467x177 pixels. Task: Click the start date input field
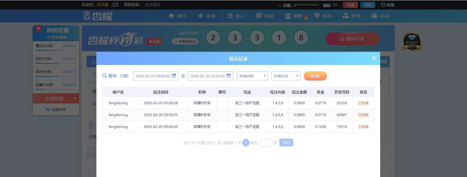155,76
